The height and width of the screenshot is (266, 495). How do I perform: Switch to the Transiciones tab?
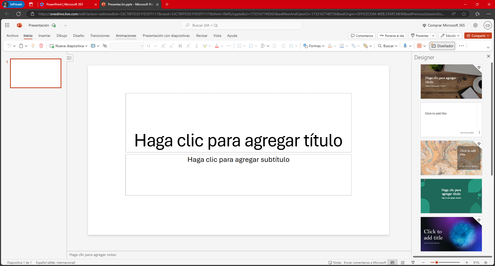[x=100, y=36]
